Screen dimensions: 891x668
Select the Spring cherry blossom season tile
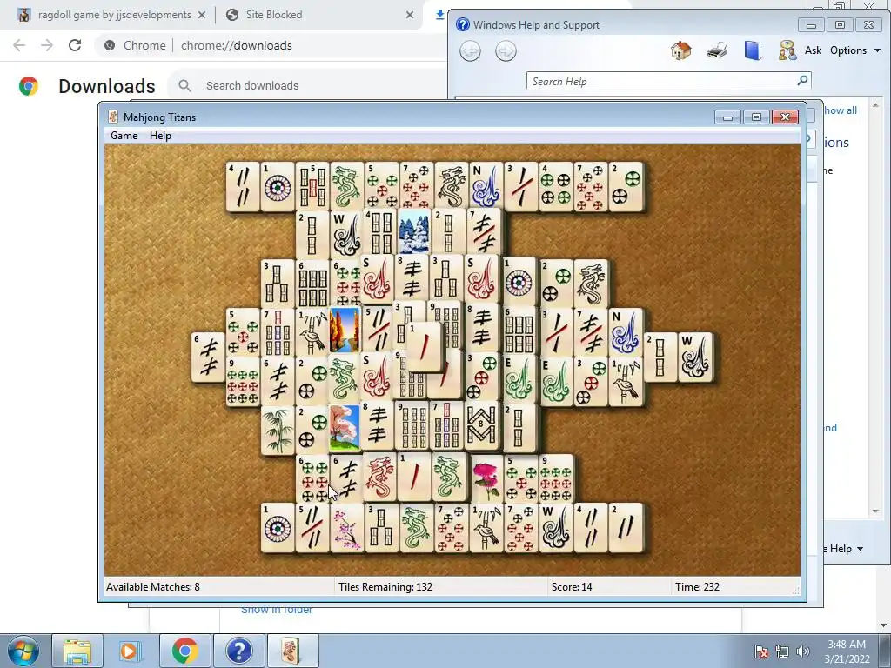[345, 428]
